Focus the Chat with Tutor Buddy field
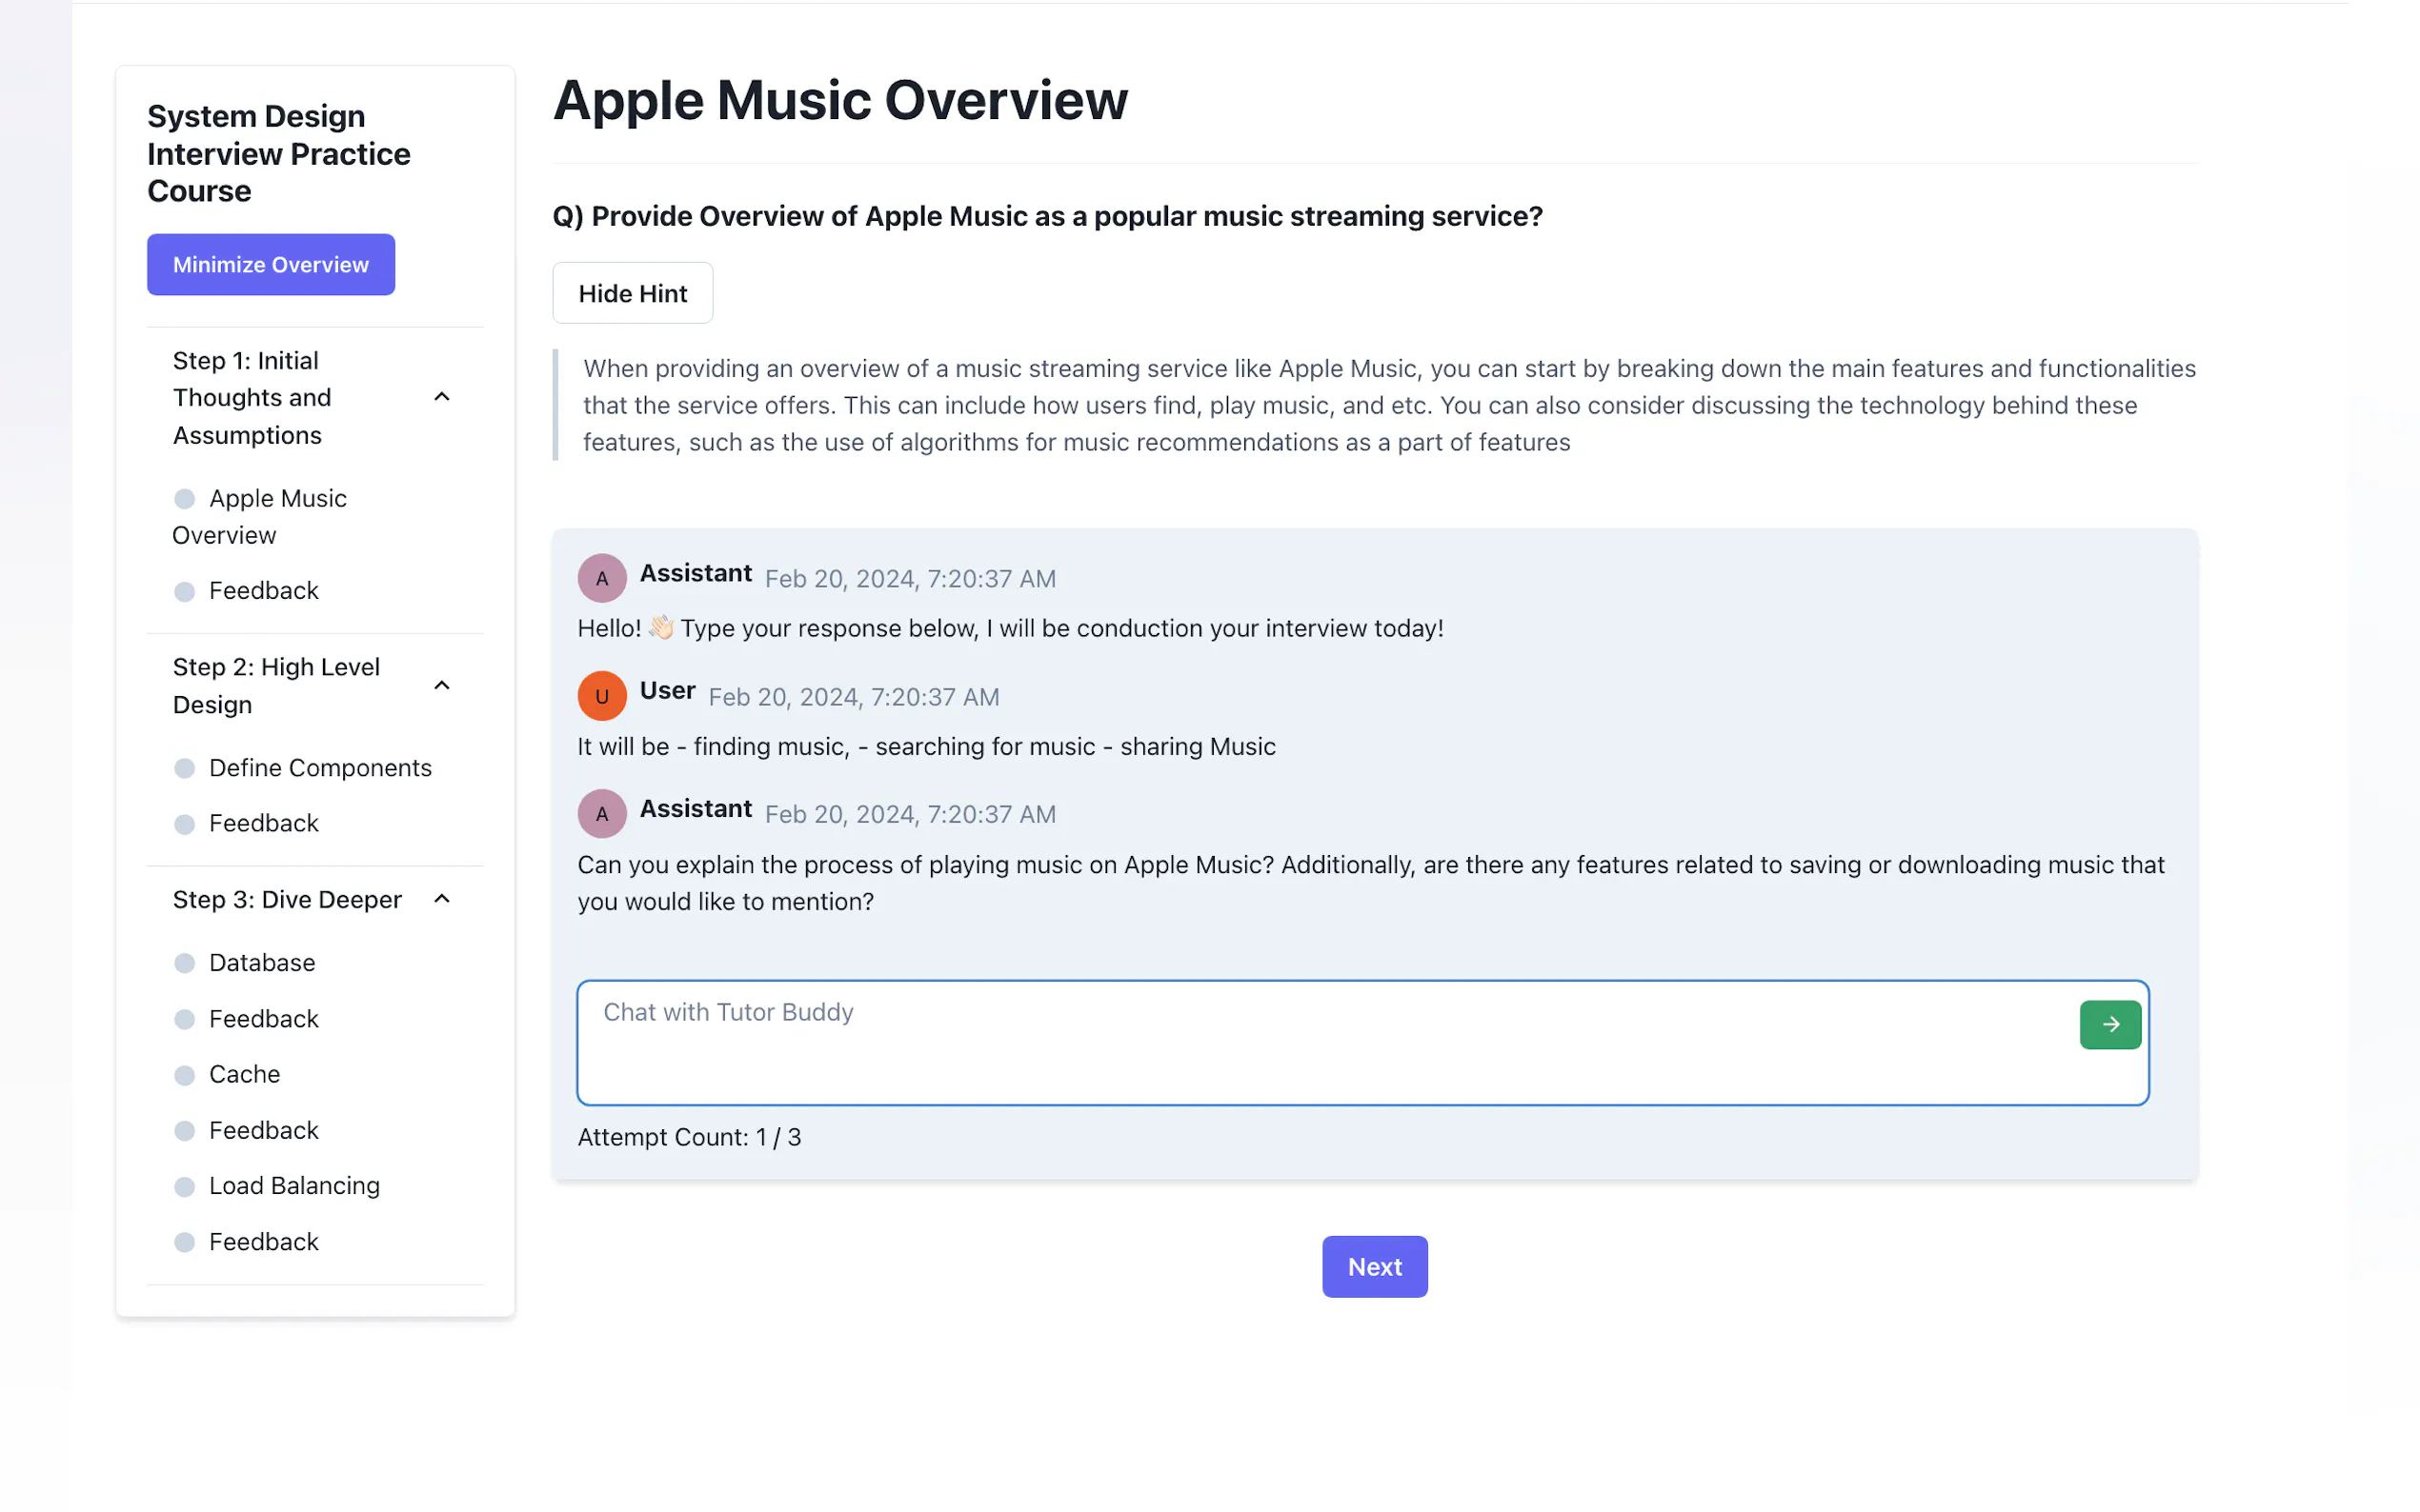The width and height of the screenshot is (2420, 1512). [1321, 1042]
